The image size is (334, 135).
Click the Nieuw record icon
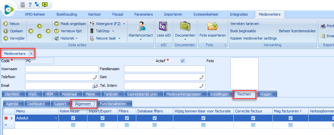point(6,24)
